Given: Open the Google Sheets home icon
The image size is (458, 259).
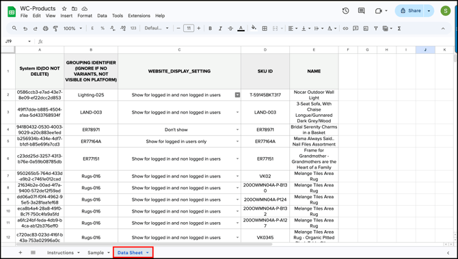Looking at the screenshot, I should 12,12.
